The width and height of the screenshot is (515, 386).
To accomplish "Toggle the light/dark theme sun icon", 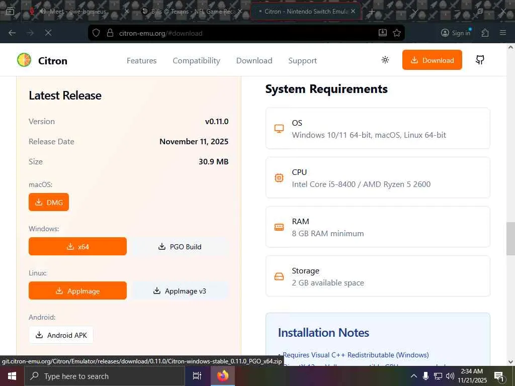I will (385, 60).
